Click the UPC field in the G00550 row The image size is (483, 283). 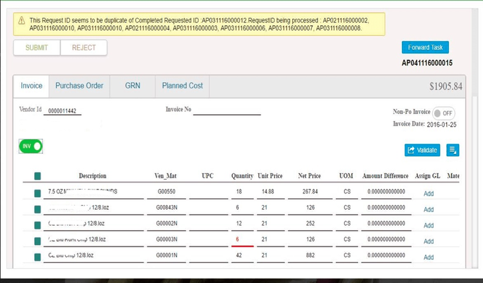point(209,191)
